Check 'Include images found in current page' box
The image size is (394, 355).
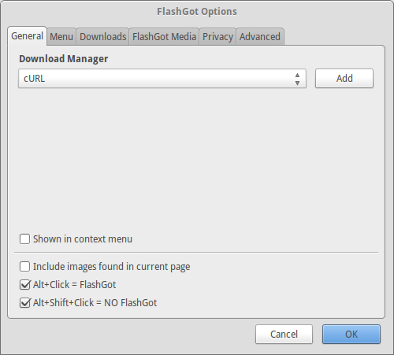(x=24, y=267)
